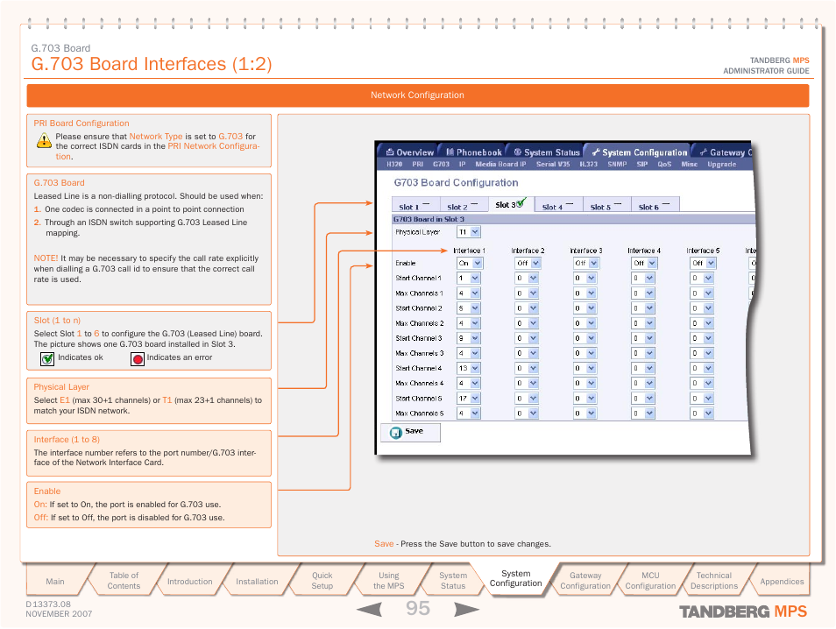This screenshot has height=629, width=836.
Task: Click the System Configuration wrench icon
Action: [x=596, y=152]
